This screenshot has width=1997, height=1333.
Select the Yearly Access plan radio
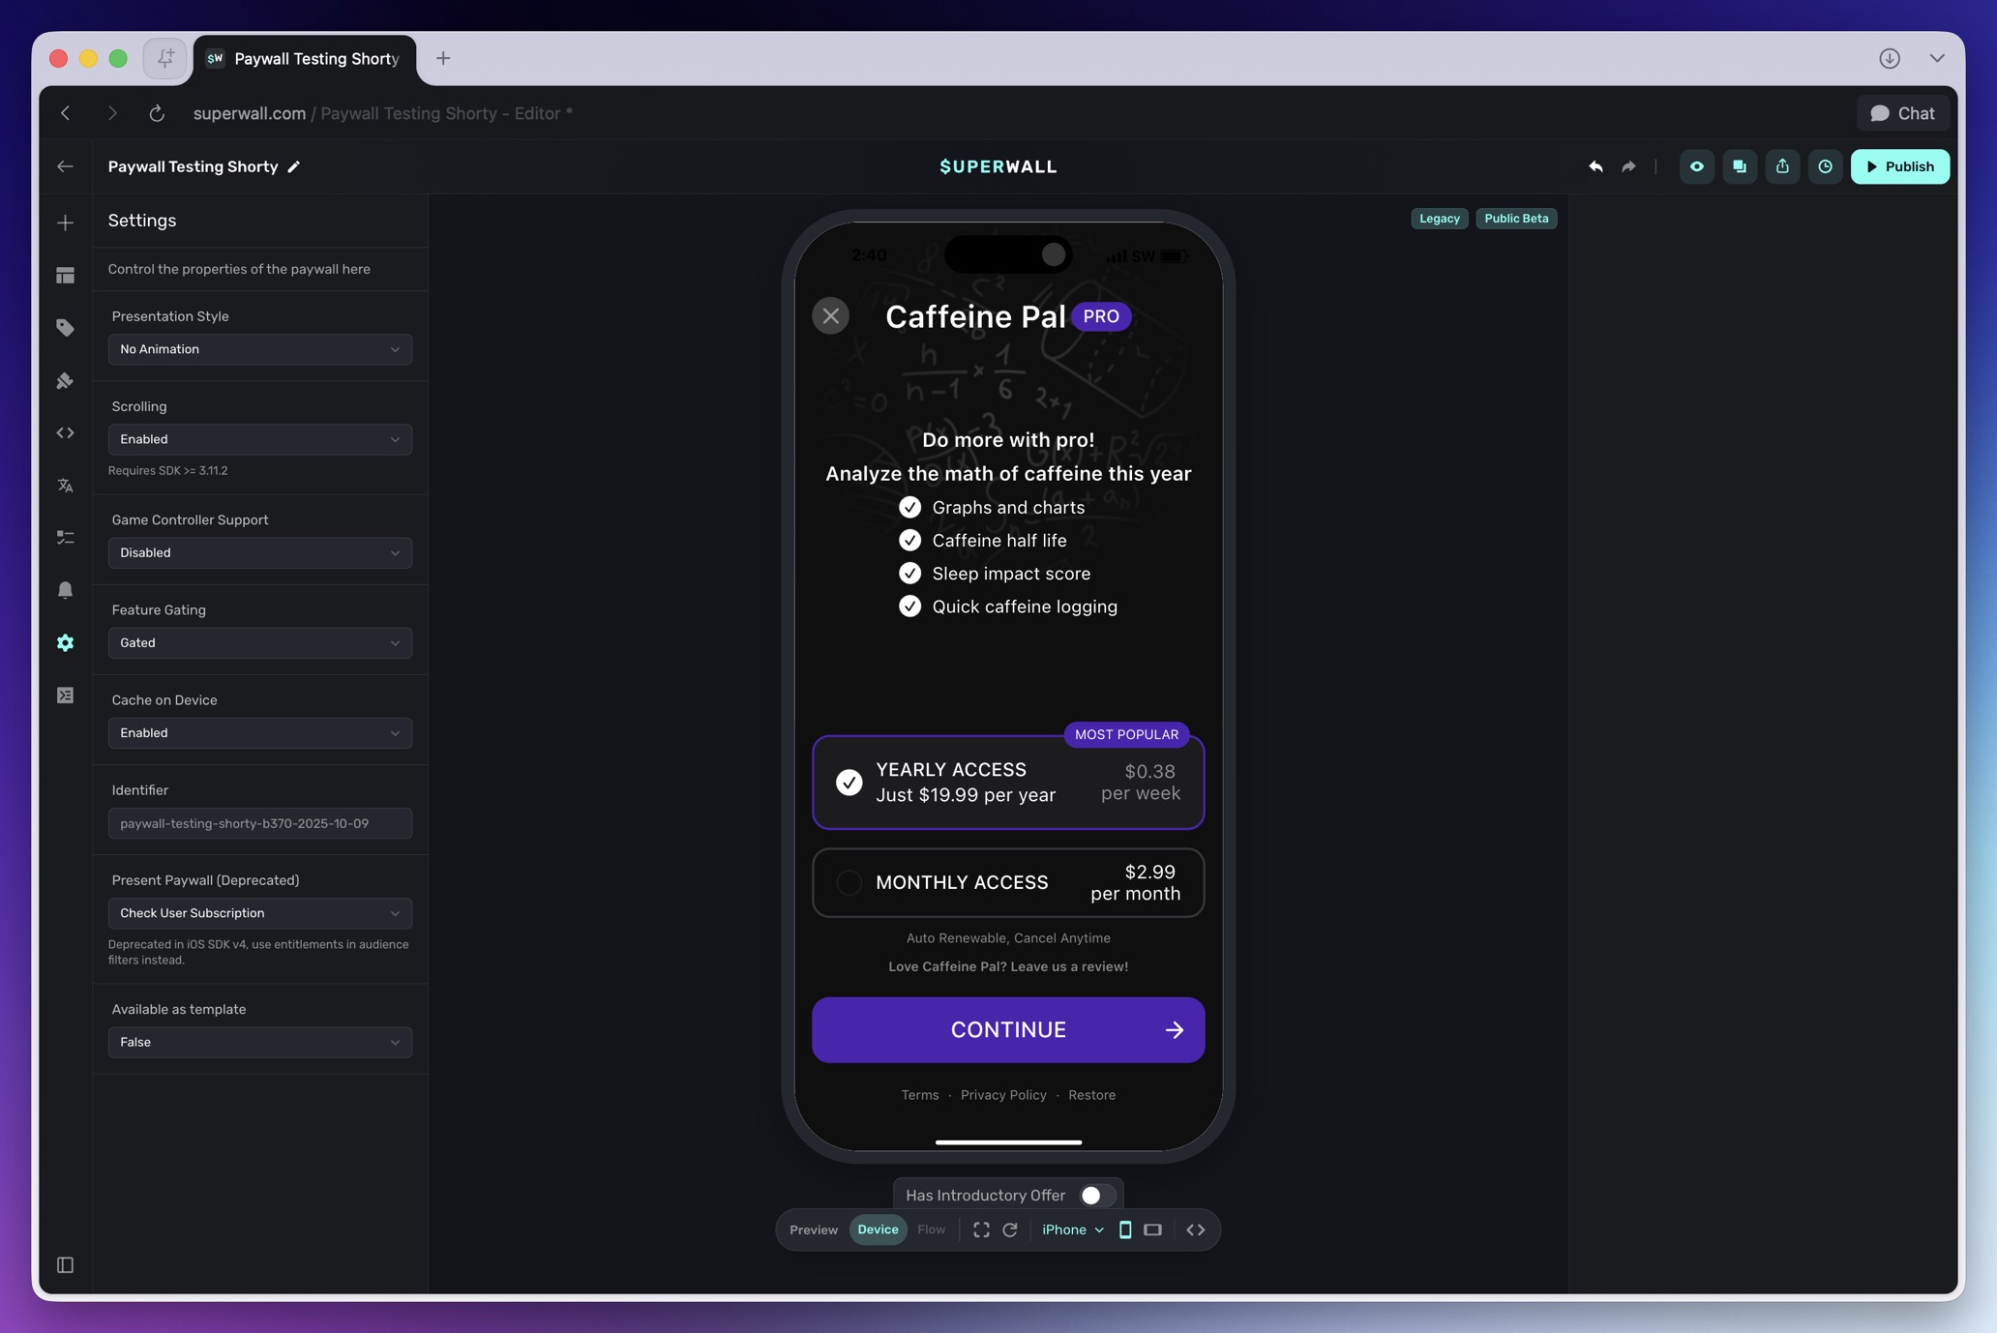[849, 782]
